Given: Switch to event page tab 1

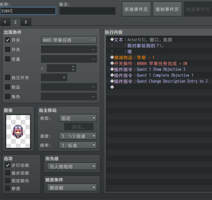Looking at the screenshot, I should pos(5,22).
